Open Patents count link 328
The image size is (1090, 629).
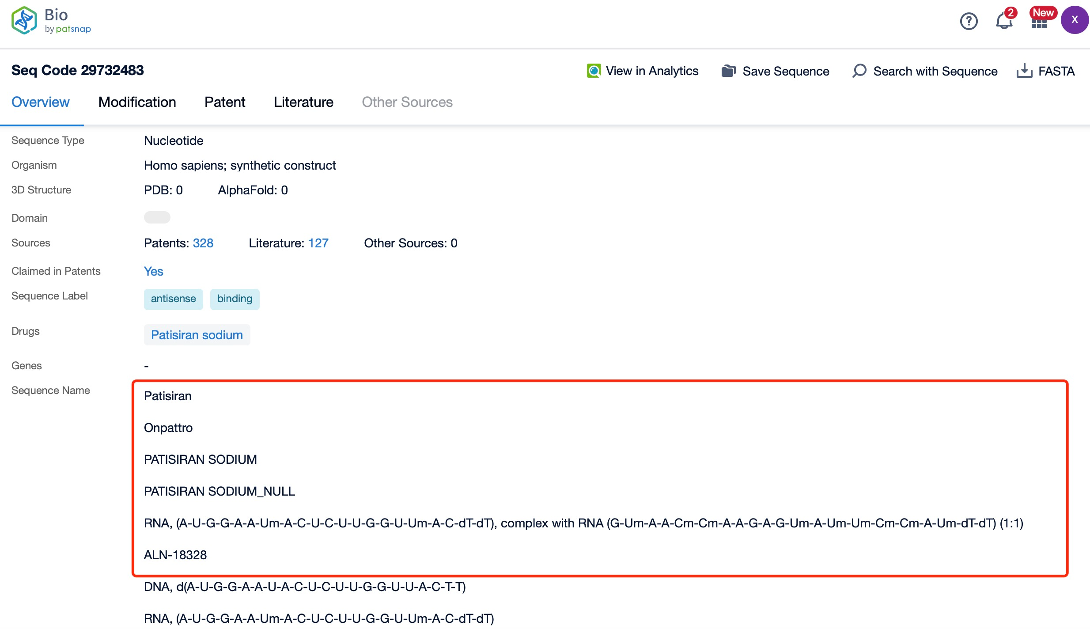point(203,243)
